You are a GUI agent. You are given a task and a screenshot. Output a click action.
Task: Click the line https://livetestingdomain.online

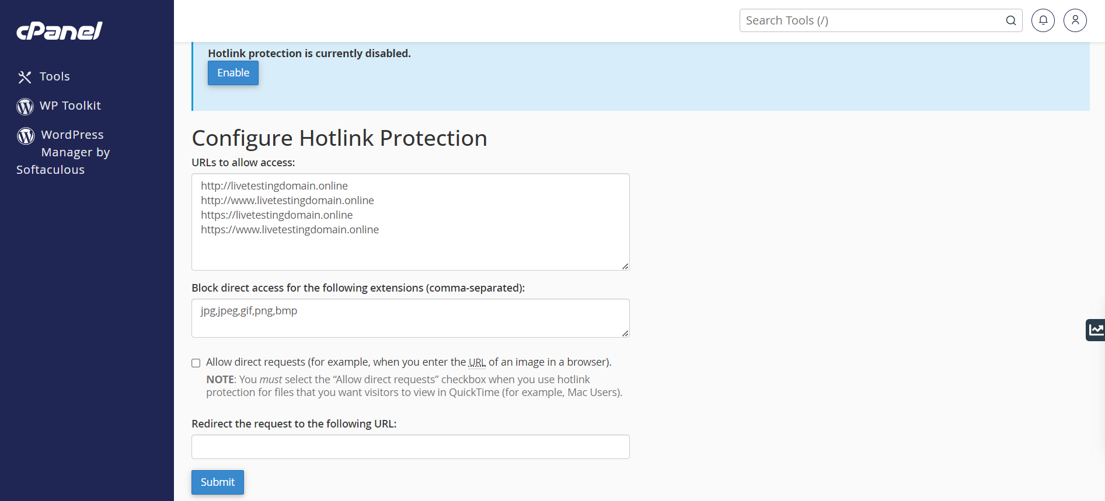click(277, 215)
